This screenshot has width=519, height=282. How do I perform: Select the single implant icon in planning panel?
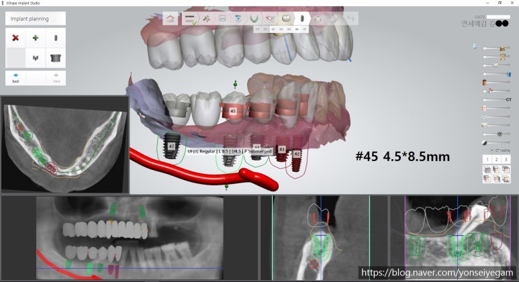(x=56, y=38)
